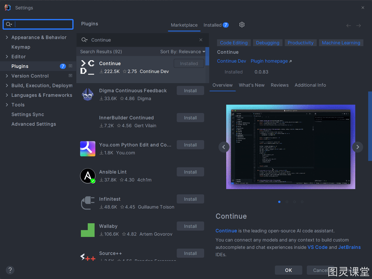The width and height of the screenshot is (372, 279).
Task: Open the Continue Dev vendor link
Action: [232, 61]
